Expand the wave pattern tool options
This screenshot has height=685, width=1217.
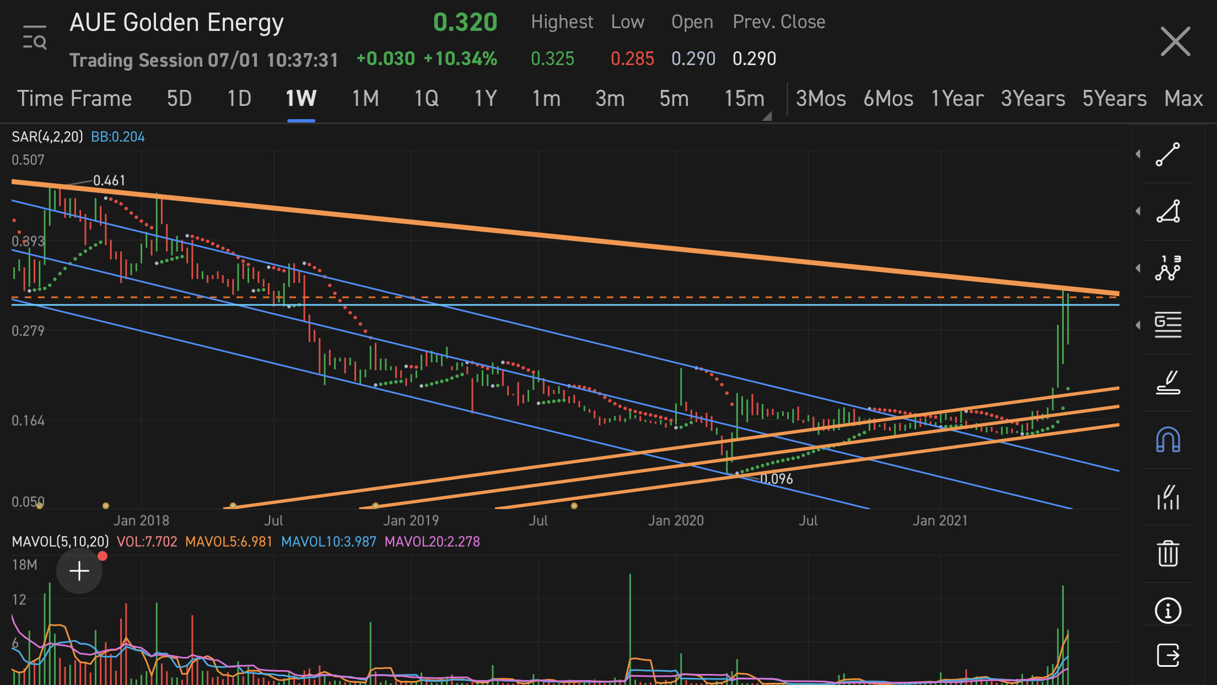coord(1138,268)
